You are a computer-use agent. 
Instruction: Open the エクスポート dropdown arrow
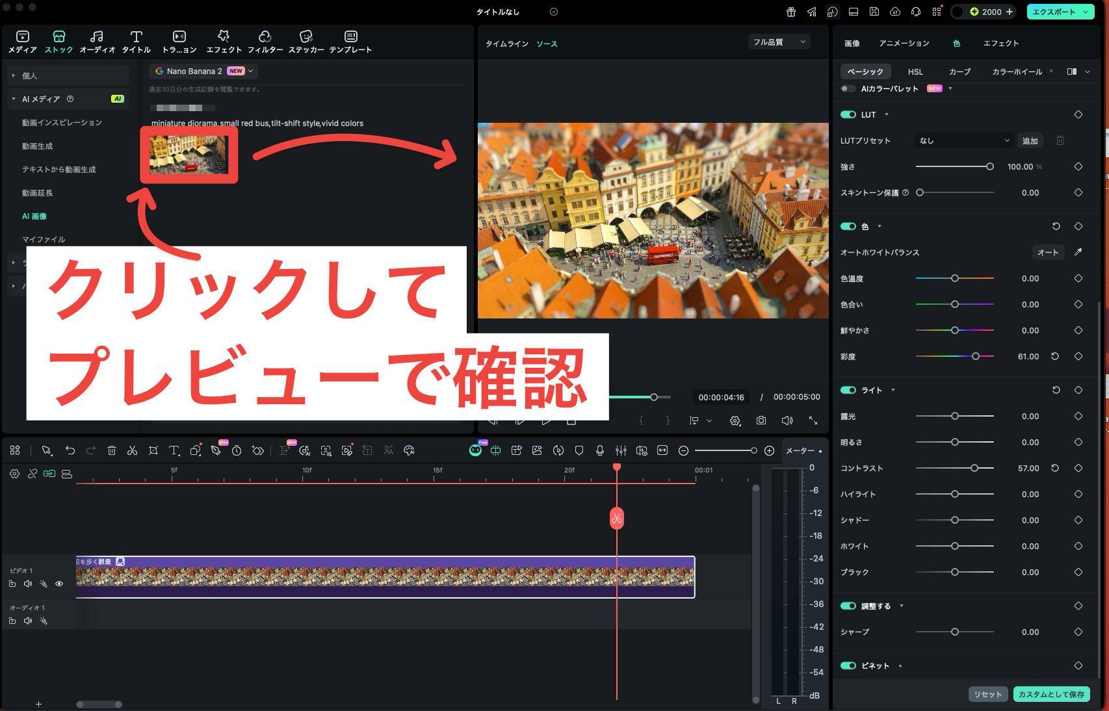[1086, 12]
